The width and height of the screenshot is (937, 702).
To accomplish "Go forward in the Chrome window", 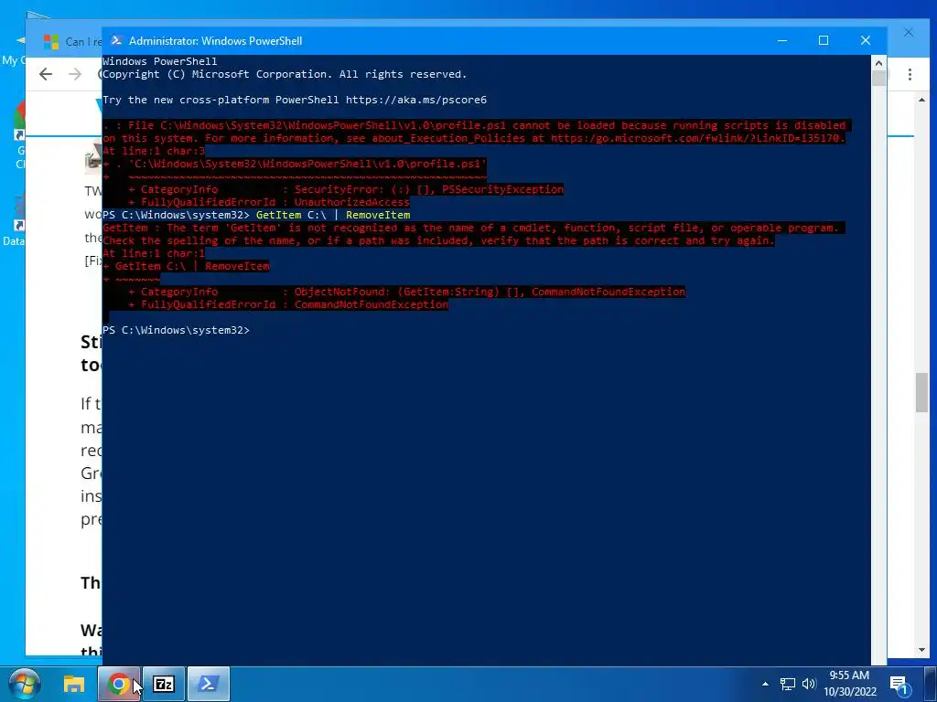I will (75, 74).
